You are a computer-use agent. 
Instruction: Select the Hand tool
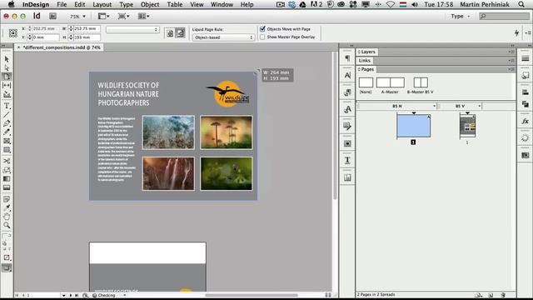(7, 217)
